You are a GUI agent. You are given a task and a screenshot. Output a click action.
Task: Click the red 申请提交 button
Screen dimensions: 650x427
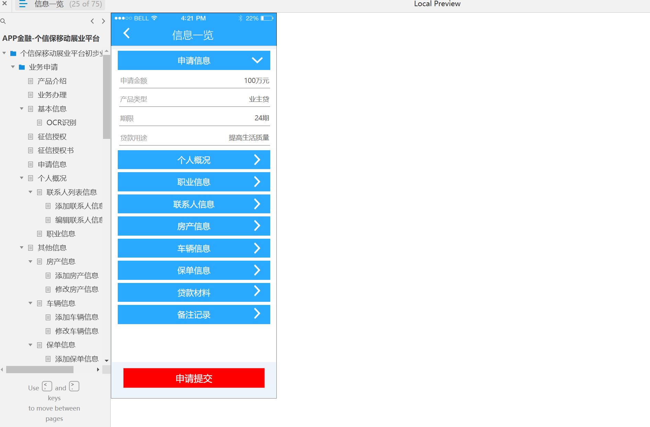[x=194, y=378]
